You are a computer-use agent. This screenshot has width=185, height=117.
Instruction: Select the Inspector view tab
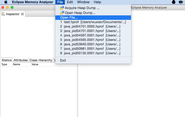13,14
